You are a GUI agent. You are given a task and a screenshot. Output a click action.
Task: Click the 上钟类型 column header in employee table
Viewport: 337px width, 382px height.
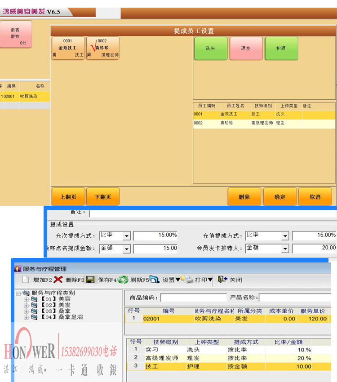click(289, 106)
